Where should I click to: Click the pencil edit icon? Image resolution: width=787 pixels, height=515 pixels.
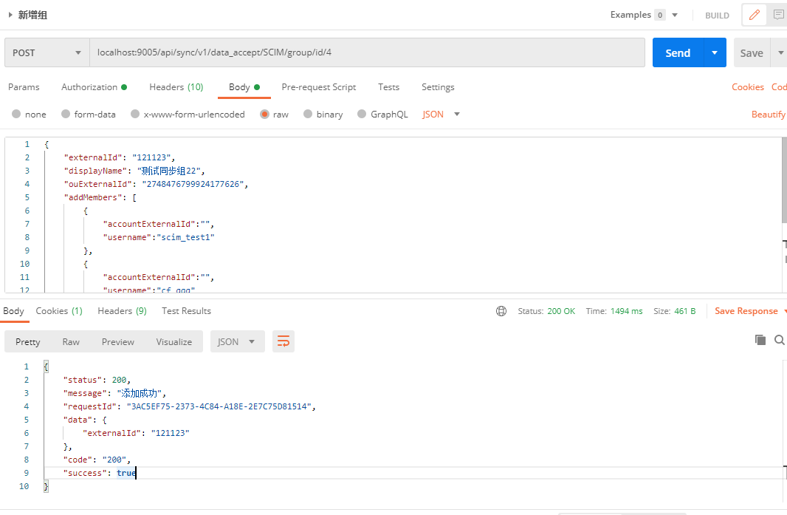pyautogui.click(x=754, y=15)
